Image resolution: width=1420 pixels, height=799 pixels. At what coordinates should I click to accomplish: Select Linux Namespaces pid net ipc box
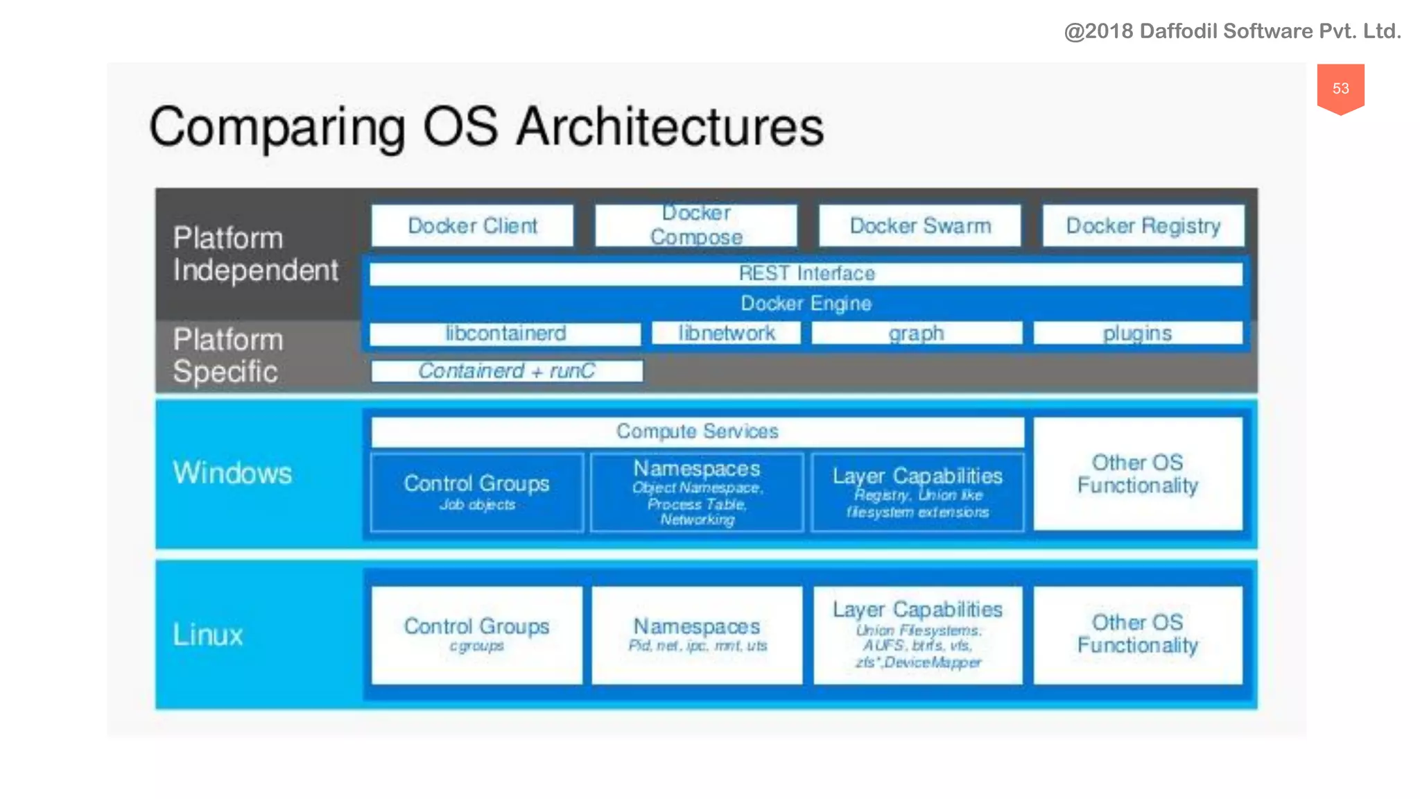tap(697, 635)
